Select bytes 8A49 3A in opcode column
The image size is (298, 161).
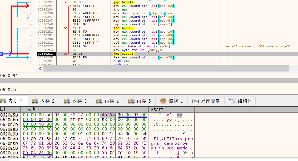[80, 46]
